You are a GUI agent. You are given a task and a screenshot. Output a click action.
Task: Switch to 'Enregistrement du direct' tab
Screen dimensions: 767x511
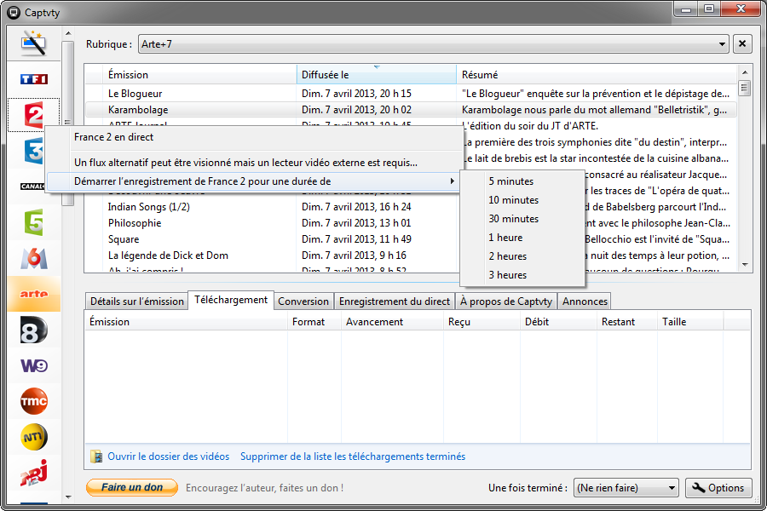tap(395, 301)
